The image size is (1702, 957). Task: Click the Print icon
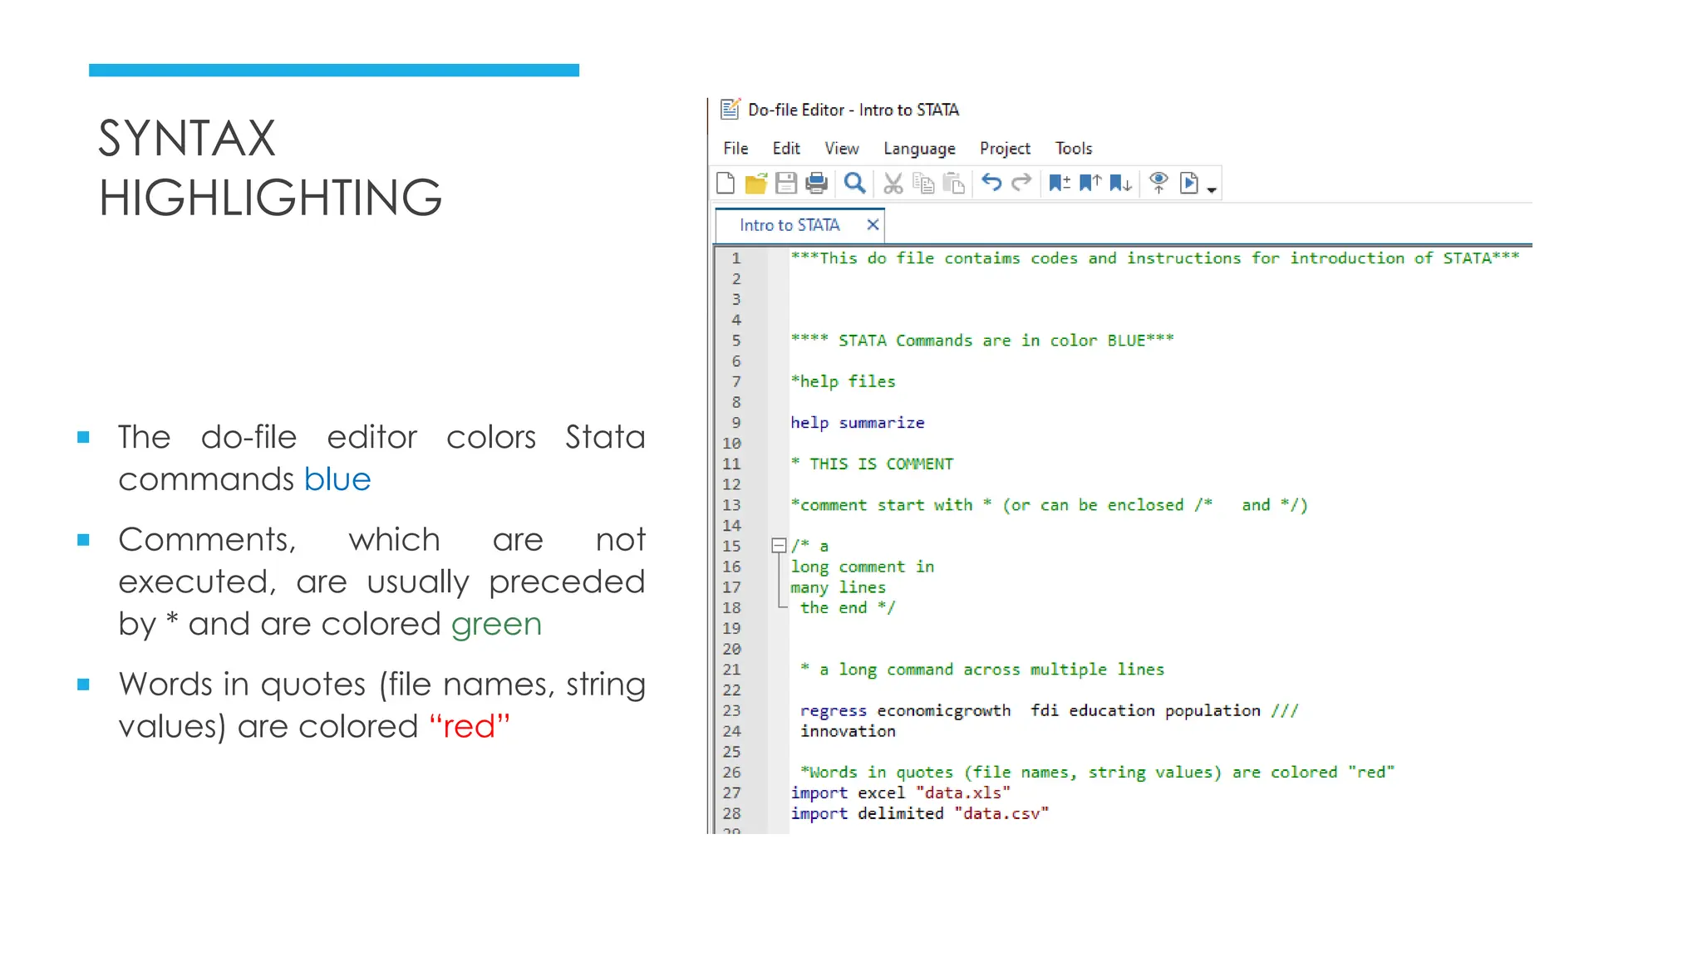pyautogui.click(x=817, y=183)
